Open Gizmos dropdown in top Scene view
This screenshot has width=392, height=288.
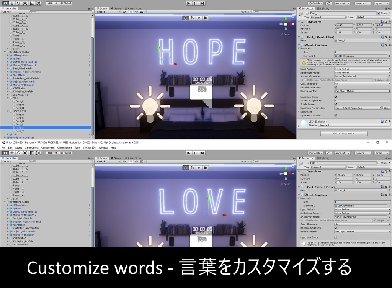tap(246, 12)
